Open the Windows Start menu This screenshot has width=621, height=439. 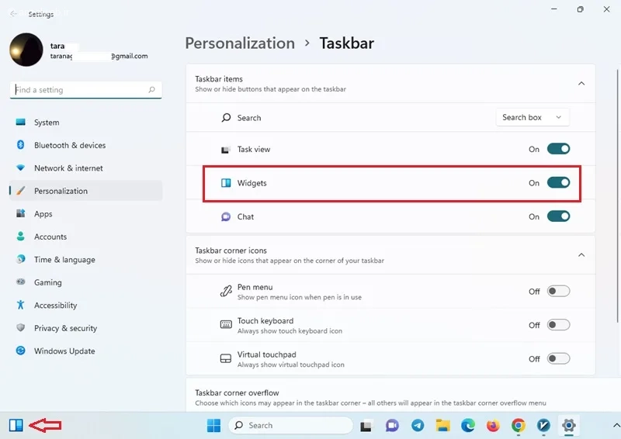click(x=213, y=425)
